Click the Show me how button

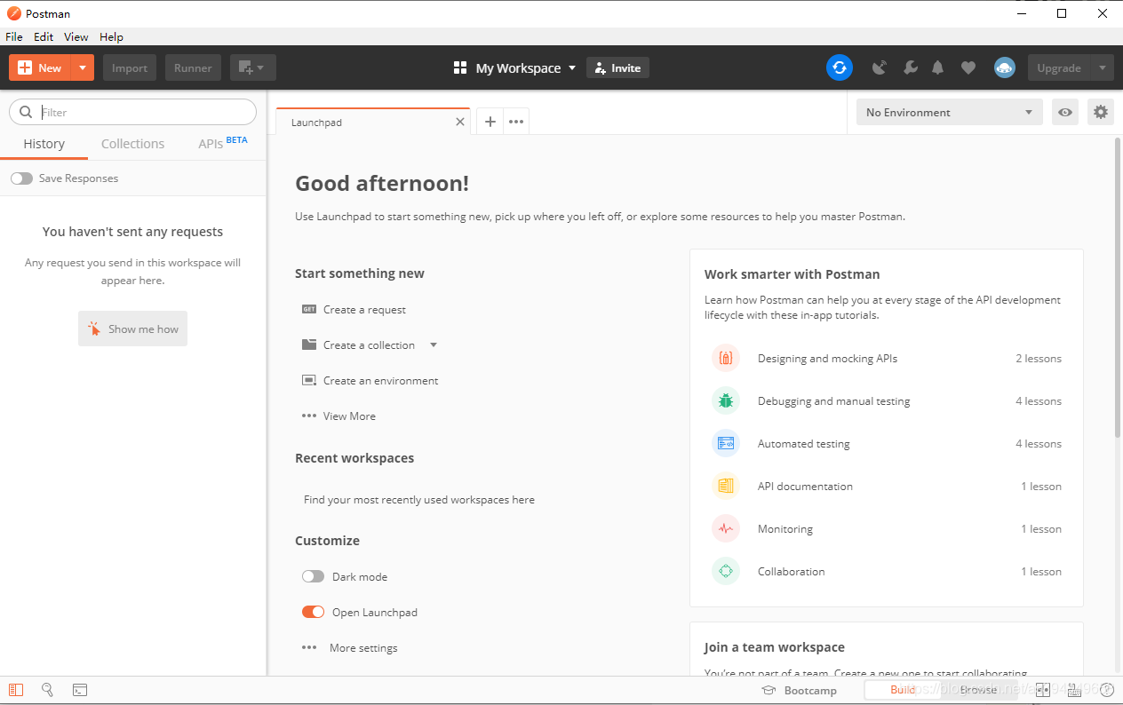pos(132,329)
